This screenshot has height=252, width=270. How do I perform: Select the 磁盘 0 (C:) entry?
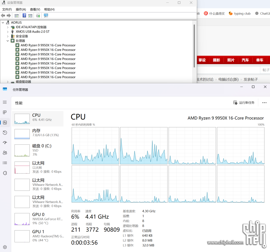(38, 150)
